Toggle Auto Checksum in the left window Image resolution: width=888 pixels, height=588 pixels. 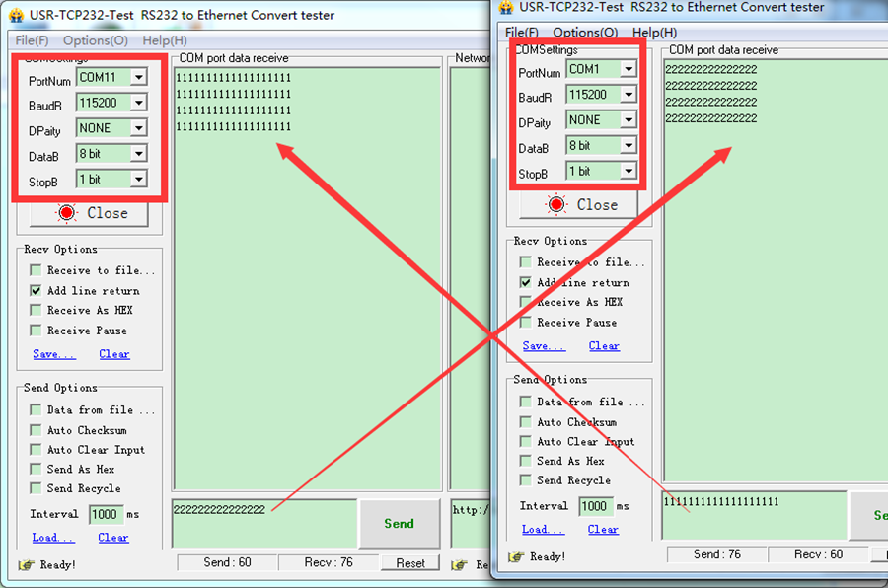coord(37,430)
